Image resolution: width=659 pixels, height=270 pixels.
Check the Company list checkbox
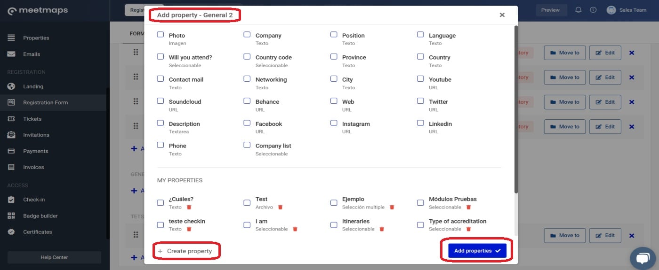tap(247, 145)
